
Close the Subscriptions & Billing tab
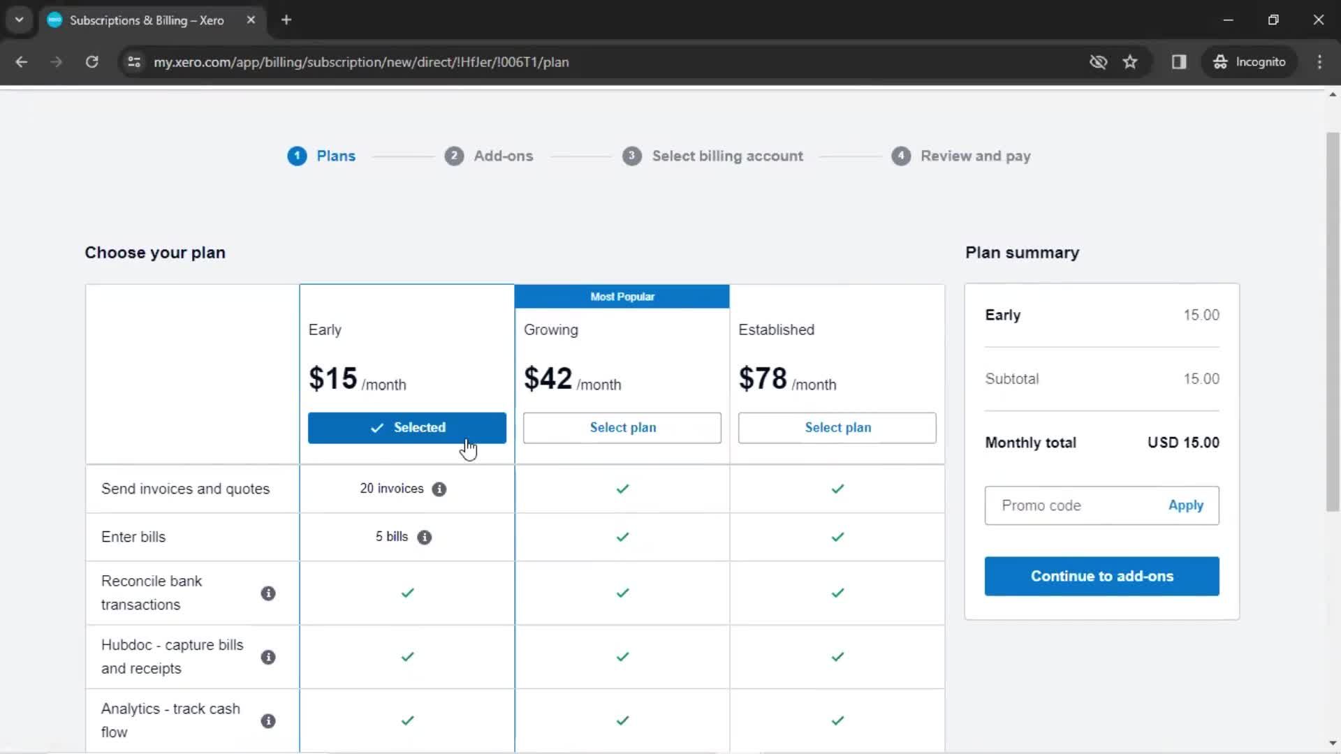[x=251, y=20]
